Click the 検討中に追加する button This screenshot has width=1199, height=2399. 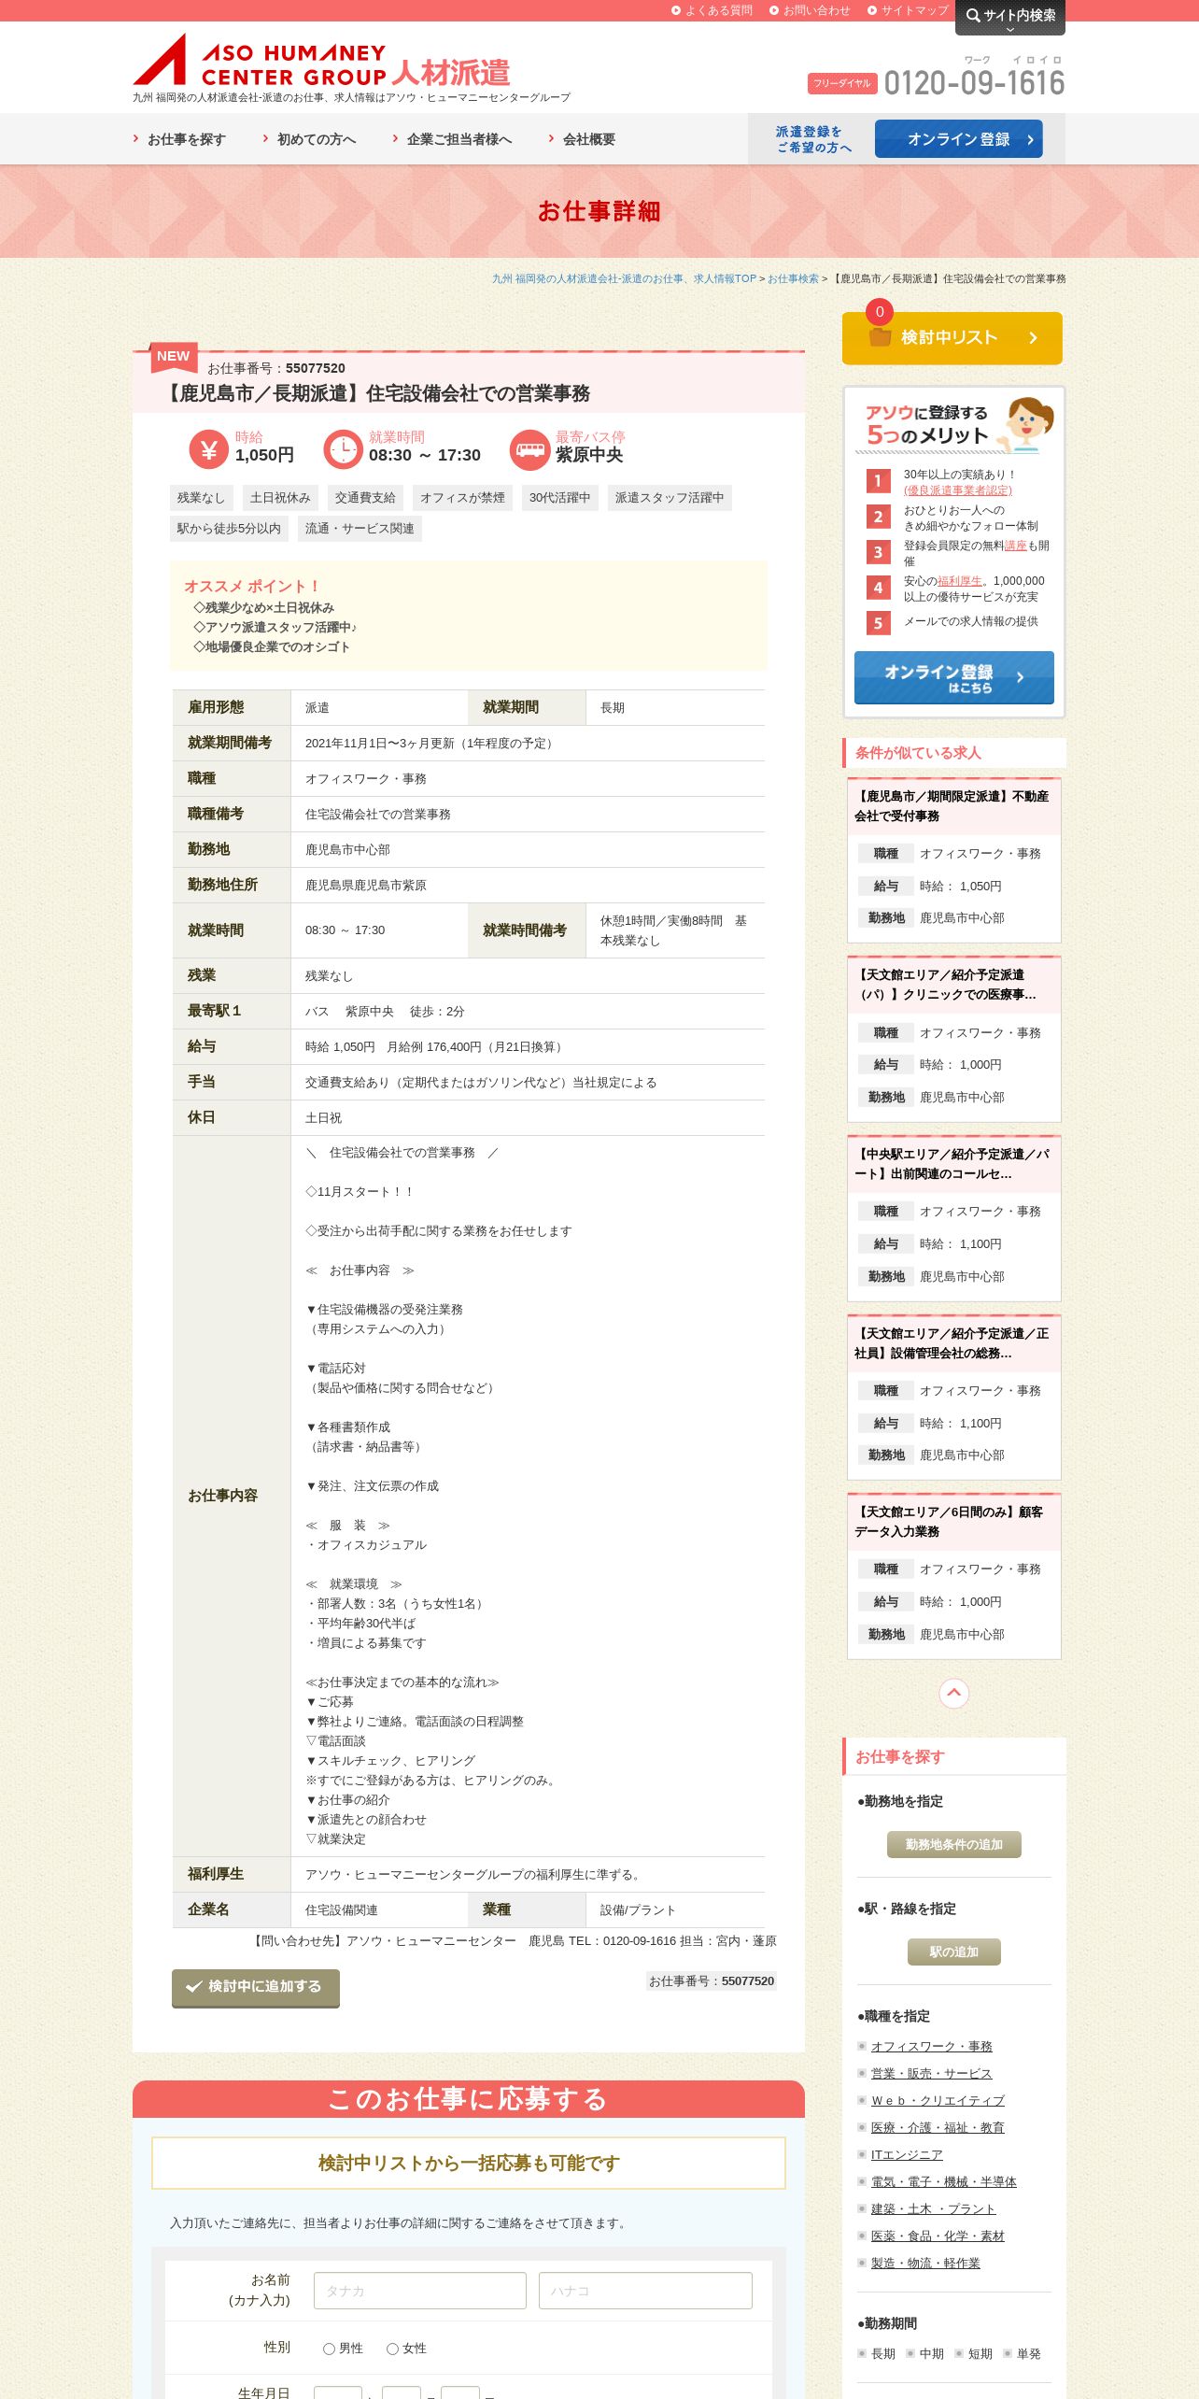click(x=256, y=1987)
